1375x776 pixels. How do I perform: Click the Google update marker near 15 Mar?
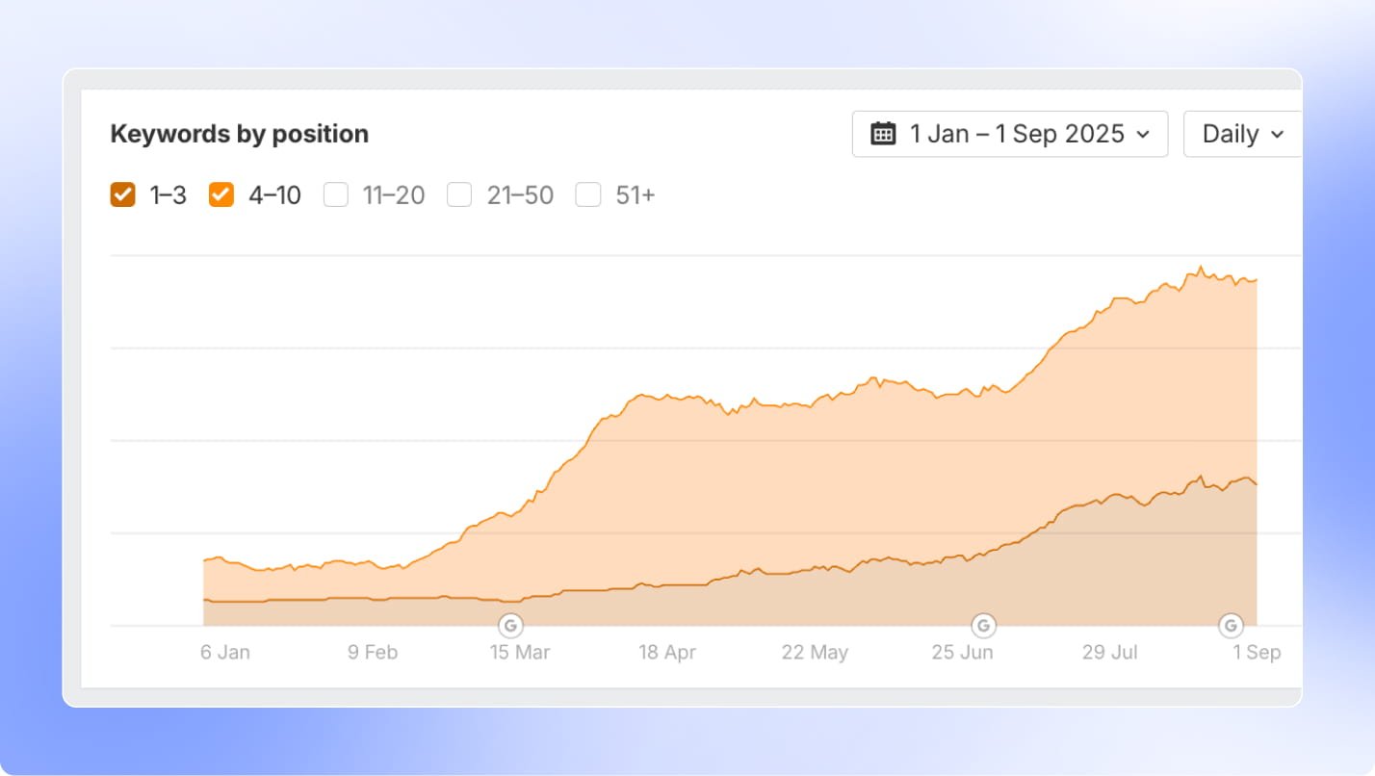tap(510, 626)
